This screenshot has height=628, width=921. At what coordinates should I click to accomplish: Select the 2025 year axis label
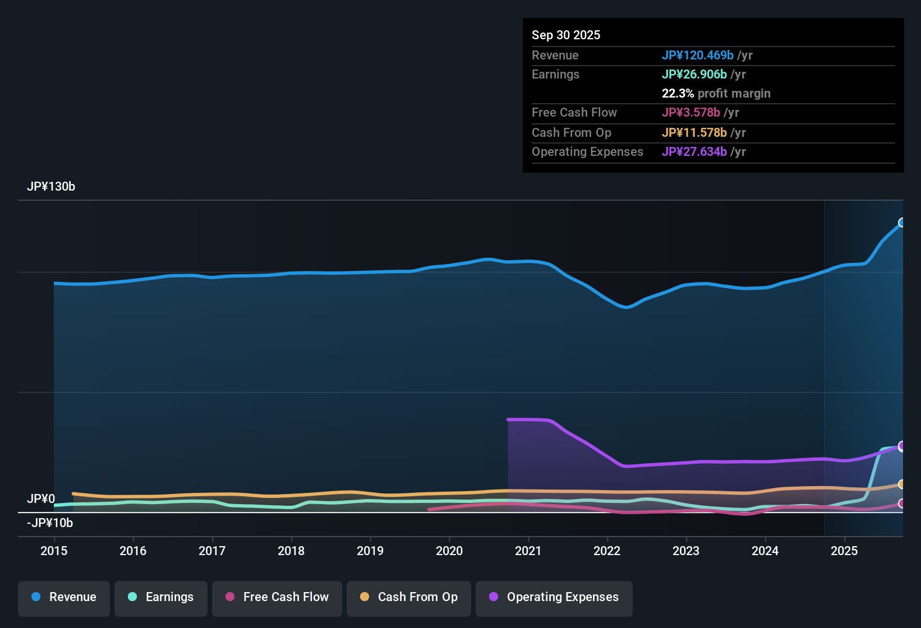point(845,551)
